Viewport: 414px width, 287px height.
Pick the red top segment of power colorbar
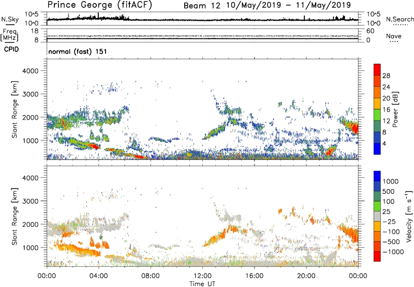point(377,69)
